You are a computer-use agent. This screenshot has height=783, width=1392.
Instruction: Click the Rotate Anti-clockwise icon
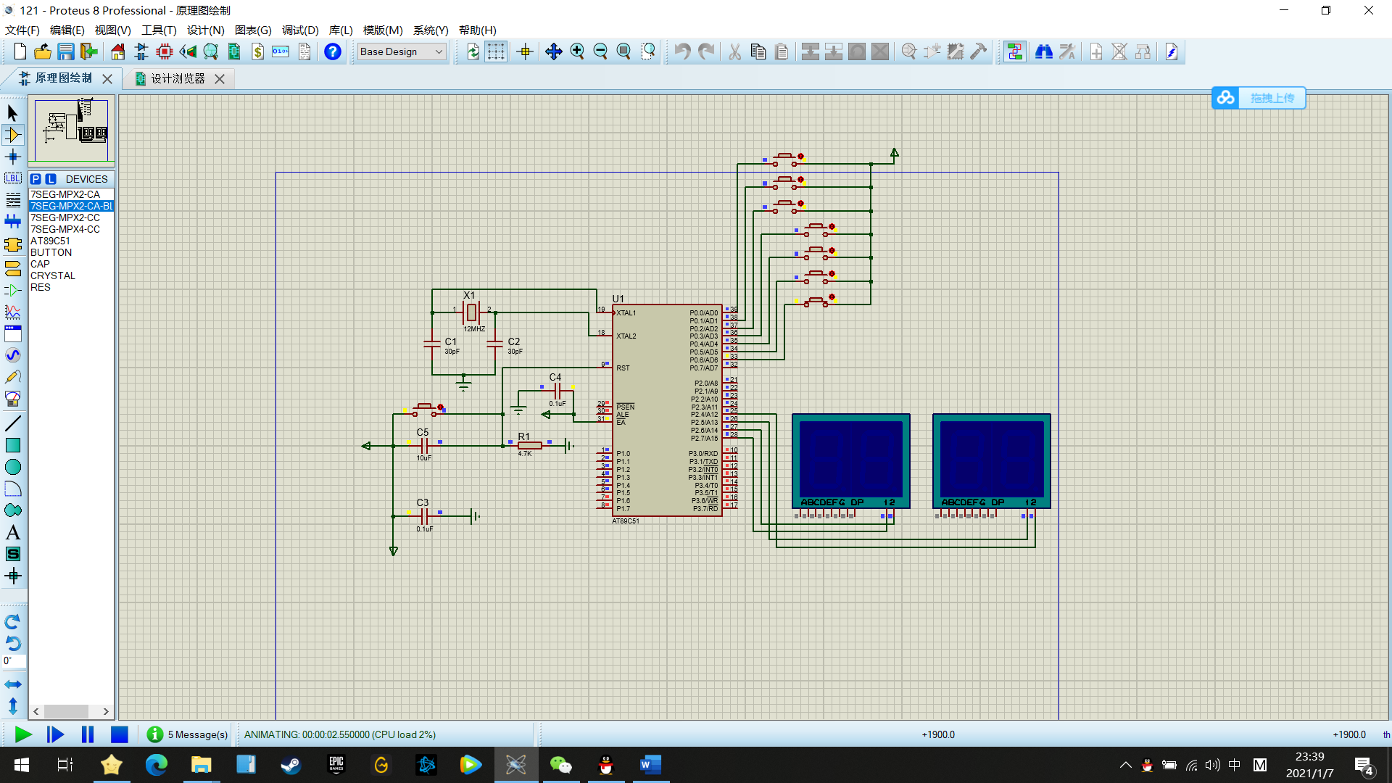[12, 644]
